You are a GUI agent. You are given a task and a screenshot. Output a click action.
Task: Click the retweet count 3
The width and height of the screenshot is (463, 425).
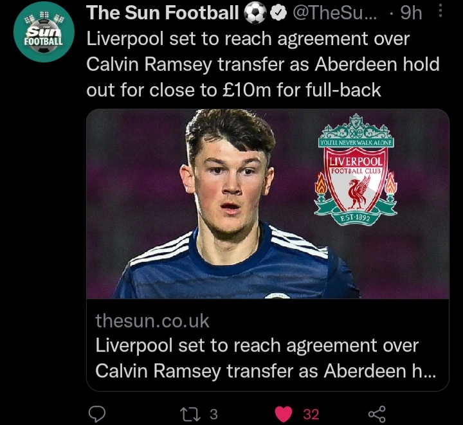[x=213, y=414]
